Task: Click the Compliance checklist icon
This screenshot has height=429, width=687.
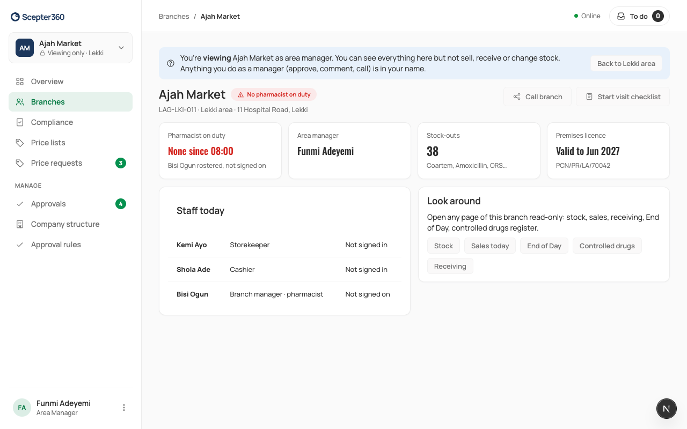Action: (20, 122)
